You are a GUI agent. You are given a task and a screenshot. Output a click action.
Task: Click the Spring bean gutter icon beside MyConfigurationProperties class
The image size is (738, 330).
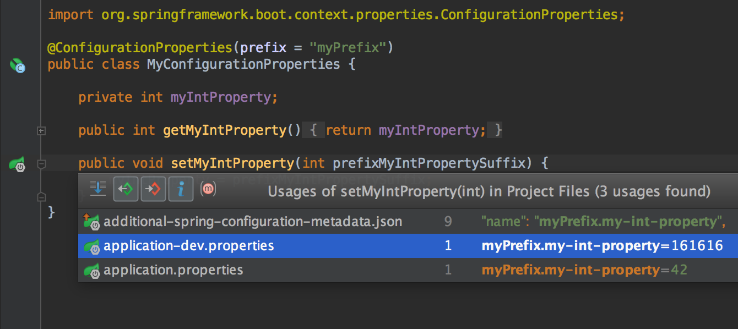click(x=18, y=65)
